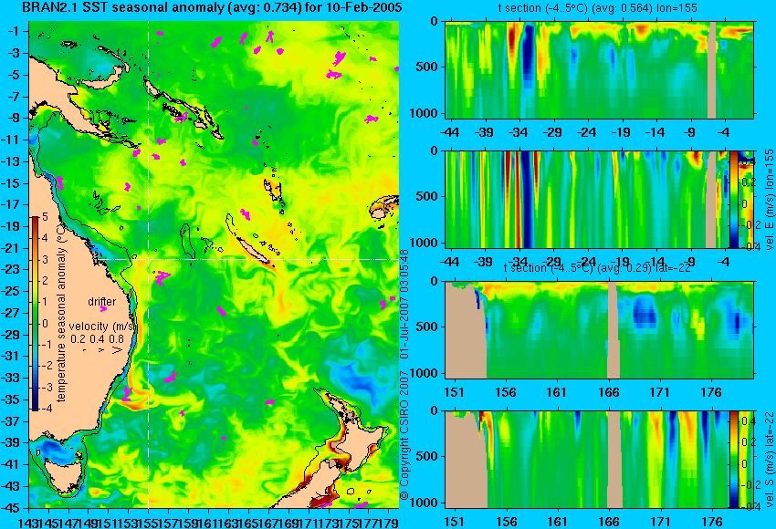
Task: Click the value '5' on the temperature color bar
Action: click(45, 216)
